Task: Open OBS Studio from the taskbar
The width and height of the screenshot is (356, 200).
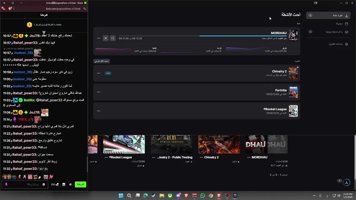Action: point(227,196)
